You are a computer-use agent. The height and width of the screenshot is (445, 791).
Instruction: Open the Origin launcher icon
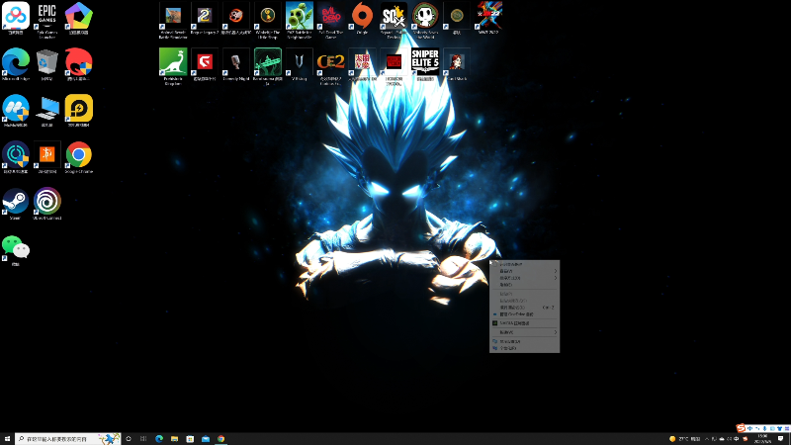coord(362,18)
